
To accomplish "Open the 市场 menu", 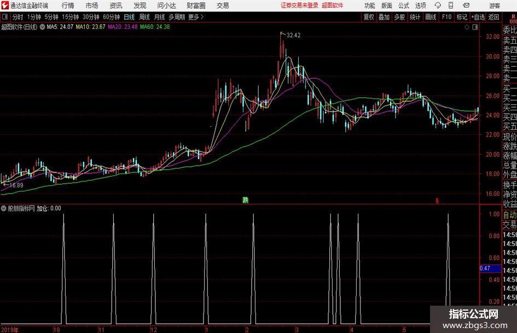I will pos(92,5).
